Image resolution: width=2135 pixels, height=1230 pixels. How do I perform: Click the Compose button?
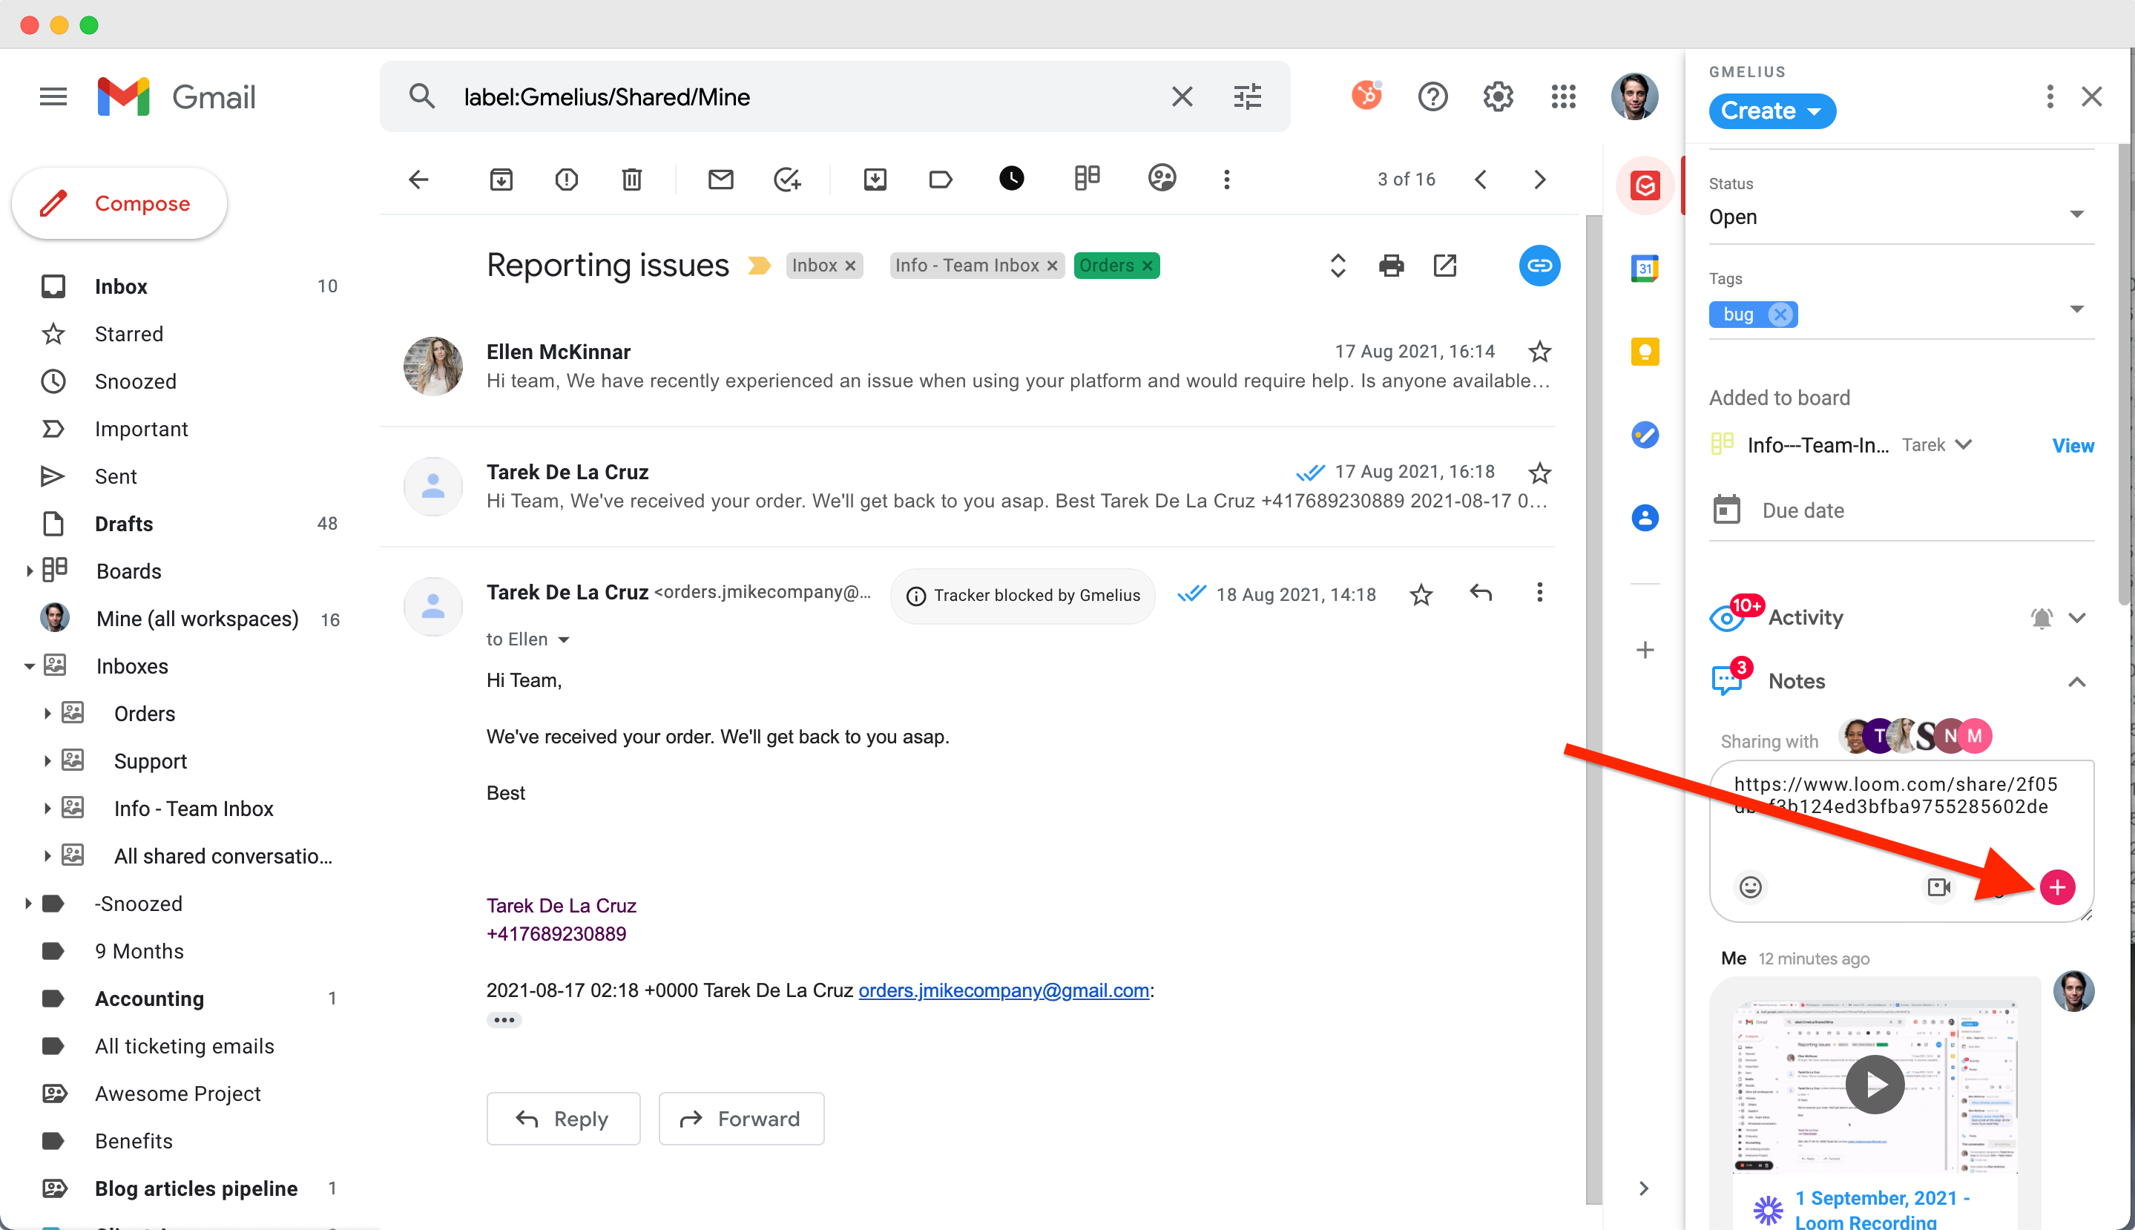[x=119, y=203]
